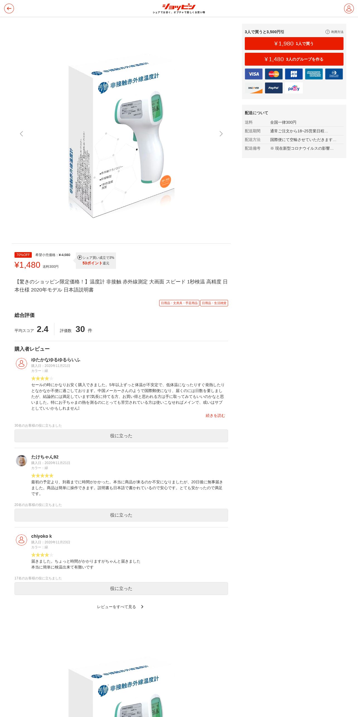Open 日用品・生活雑貨 category tag

click(x=214, y=303)
